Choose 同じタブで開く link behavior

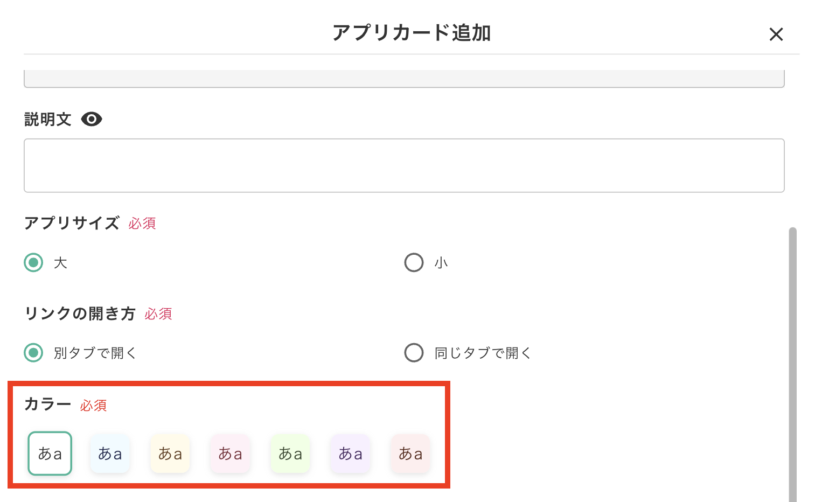[414, 353]
